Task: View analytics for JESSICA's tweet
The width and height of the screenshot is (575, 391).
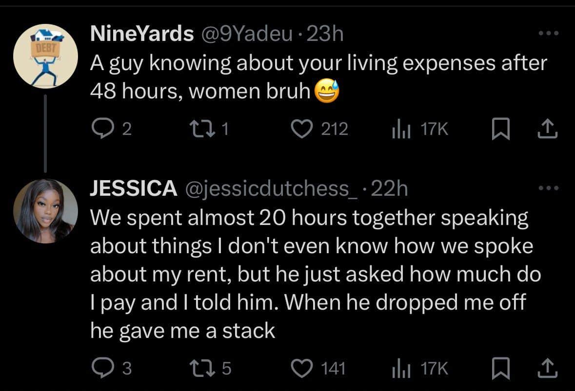Action: pos(400,368)
